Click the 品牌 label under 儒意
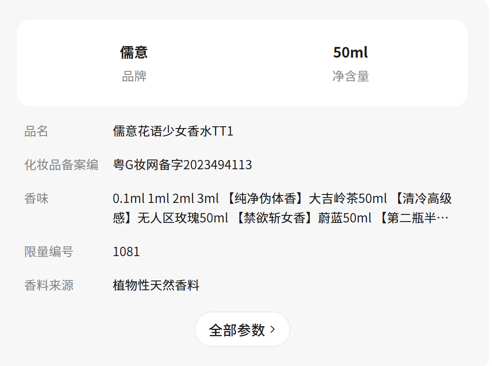Image resolution: width=492 pixels, height=366 pixels. 134,77
